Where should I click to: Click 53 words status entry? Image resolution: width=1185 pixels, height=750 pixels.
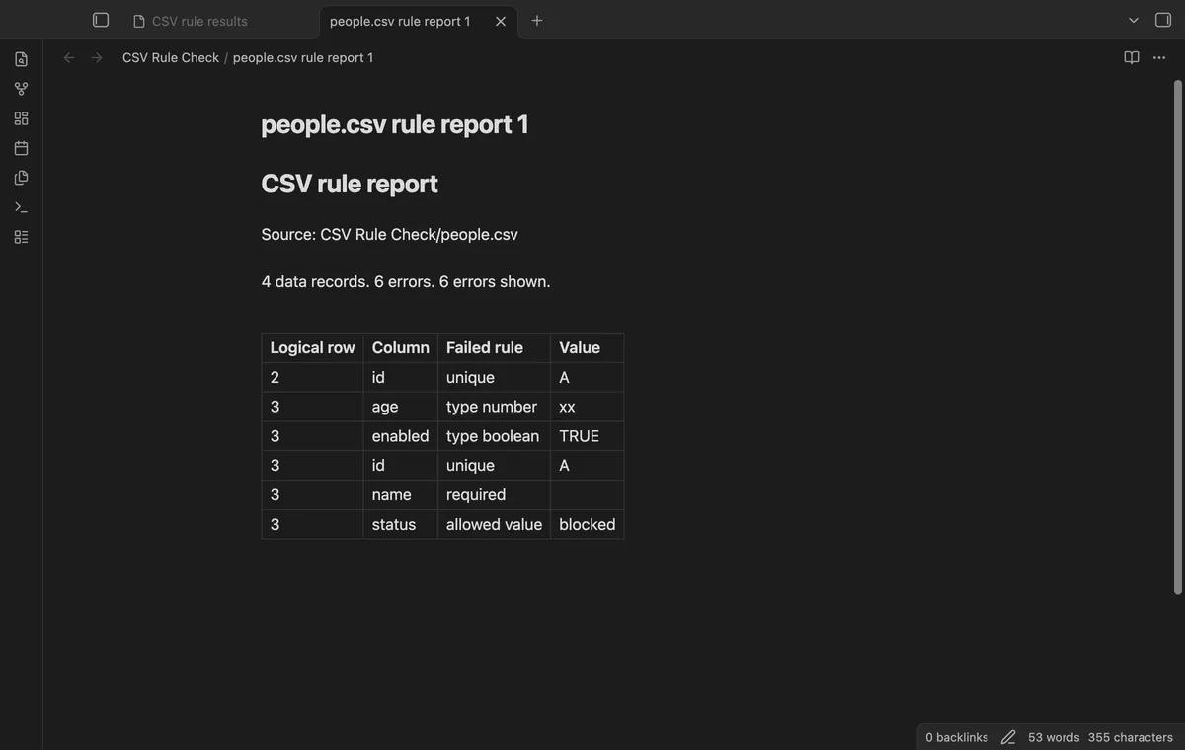point(1054,737)
